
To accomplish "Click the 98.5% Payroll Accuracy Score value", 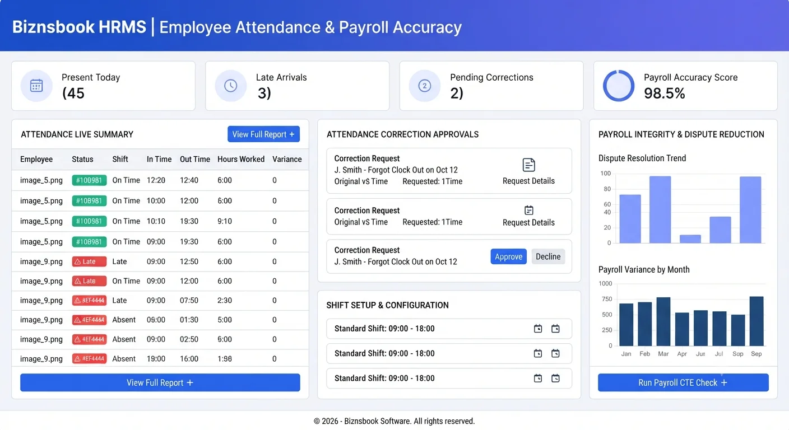I will click(665, 94).
